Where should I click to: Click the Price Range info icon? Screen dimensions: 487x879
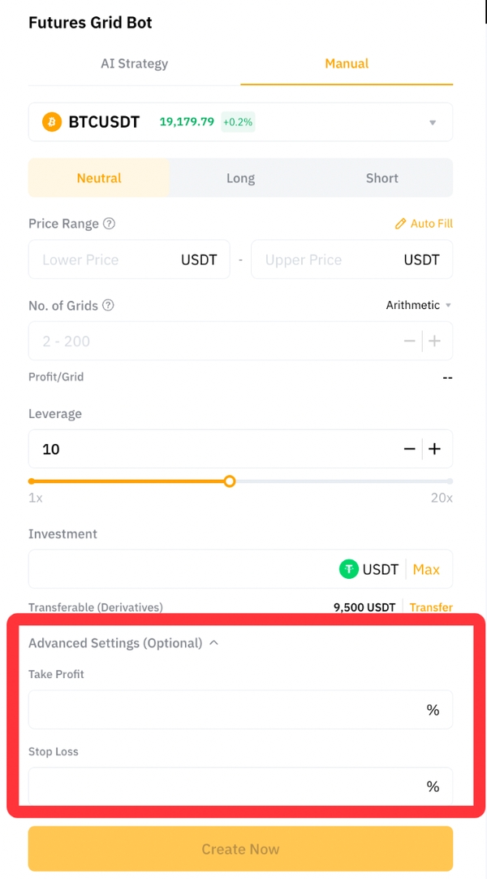coord(110,224)
